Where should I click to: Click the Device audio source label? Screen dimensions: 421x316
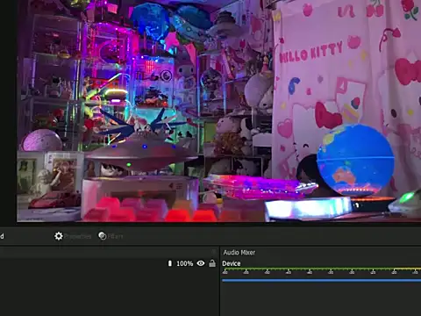(x=232, y=263)
